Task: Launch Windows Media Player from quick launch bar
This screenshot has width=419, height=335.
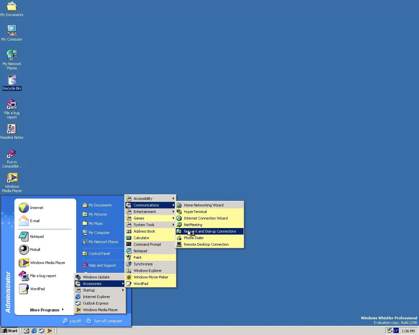Action: [x=49, y=331]
